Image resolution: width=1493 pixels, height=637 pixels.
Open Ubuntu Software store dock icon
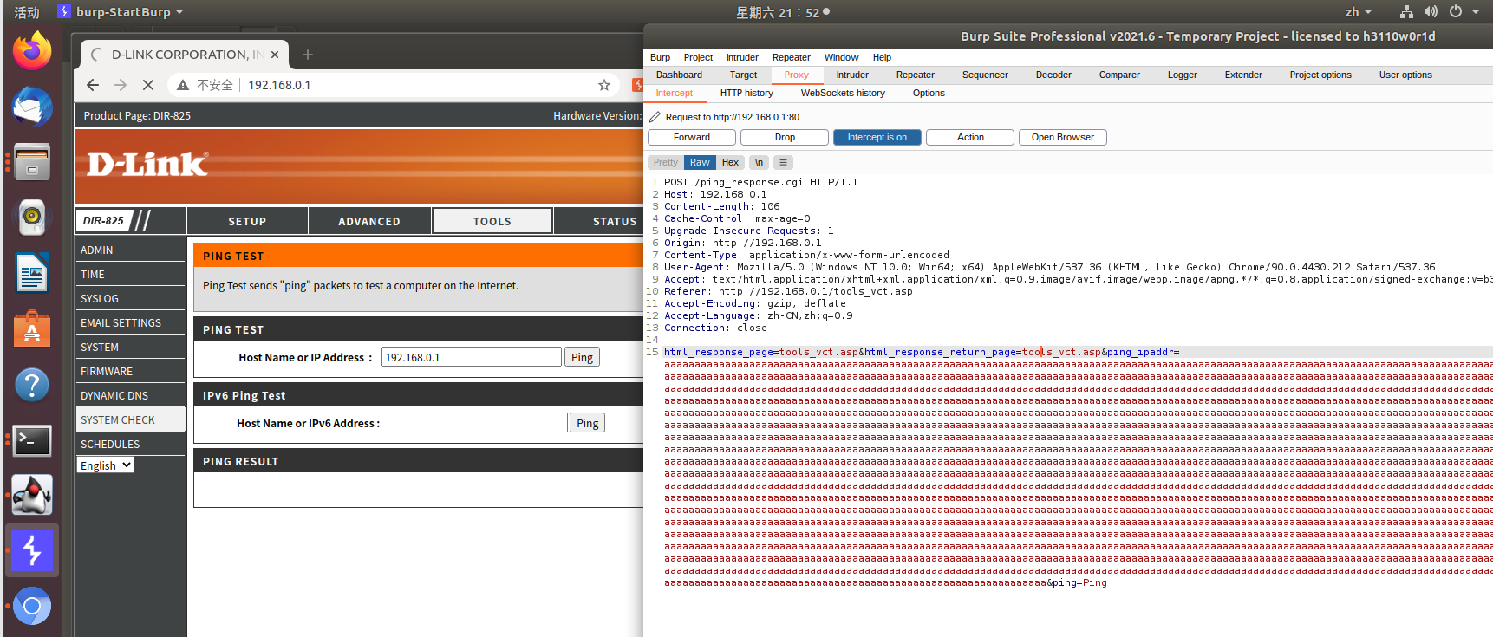[32, 328]
